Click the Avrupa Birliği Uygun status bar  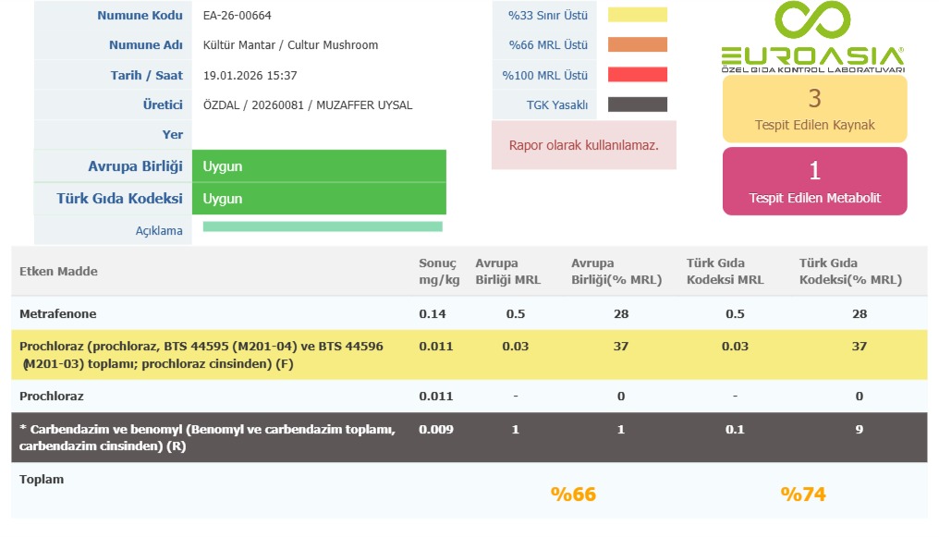click(x=319, y=167)
